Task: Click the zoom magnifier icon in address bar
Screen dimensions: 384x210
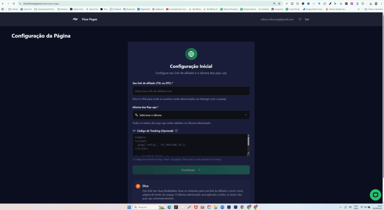Action: click(x=274, y=4)
